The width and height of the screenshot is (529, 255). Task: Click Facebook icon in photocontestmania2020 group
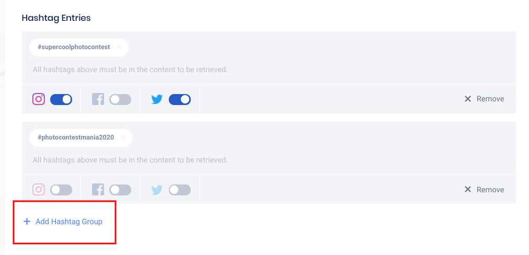[98, 190]
